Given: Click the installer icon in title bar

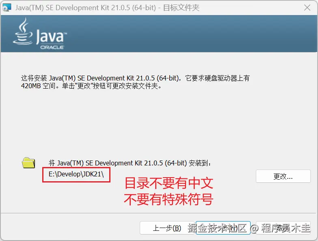Looking at the screenshot, I should (x=6, y=8).
